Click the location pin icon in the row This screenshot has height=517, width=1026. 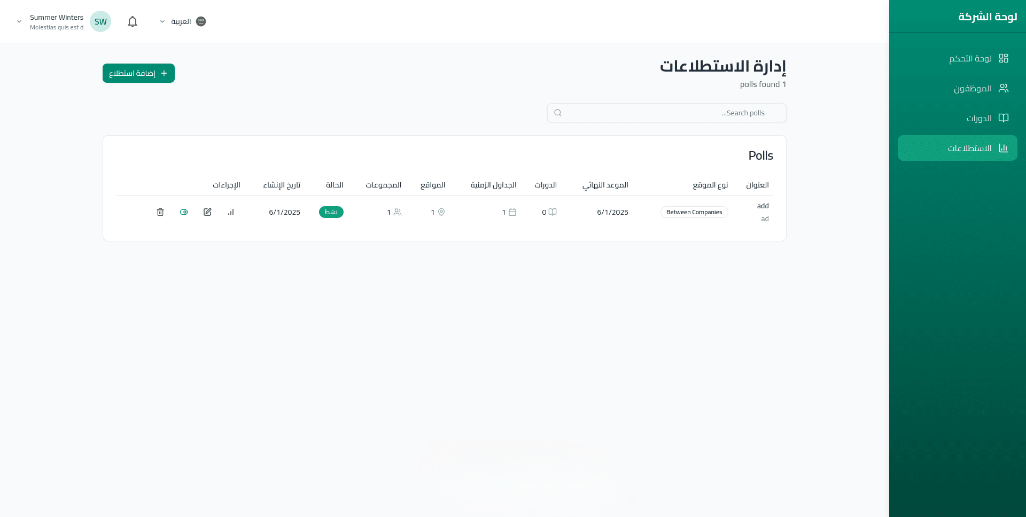pos(441,212)
